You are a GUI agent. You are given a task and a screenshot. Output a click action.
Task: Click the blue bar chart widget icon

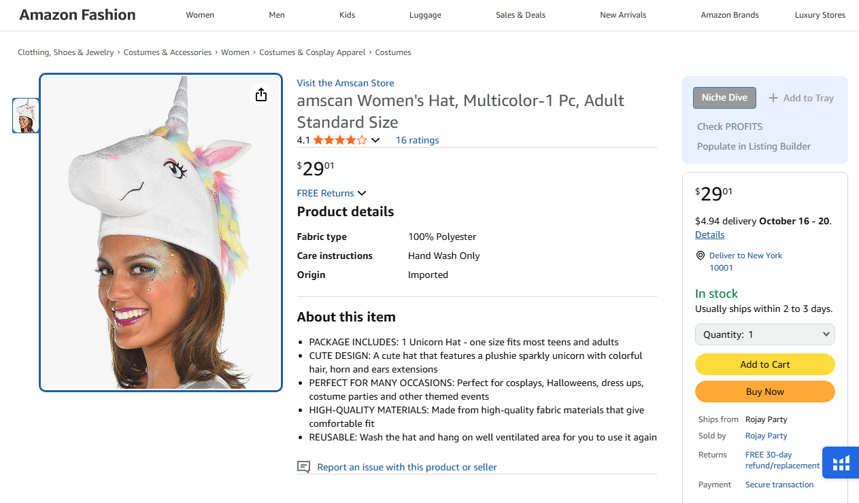(841, 463)
